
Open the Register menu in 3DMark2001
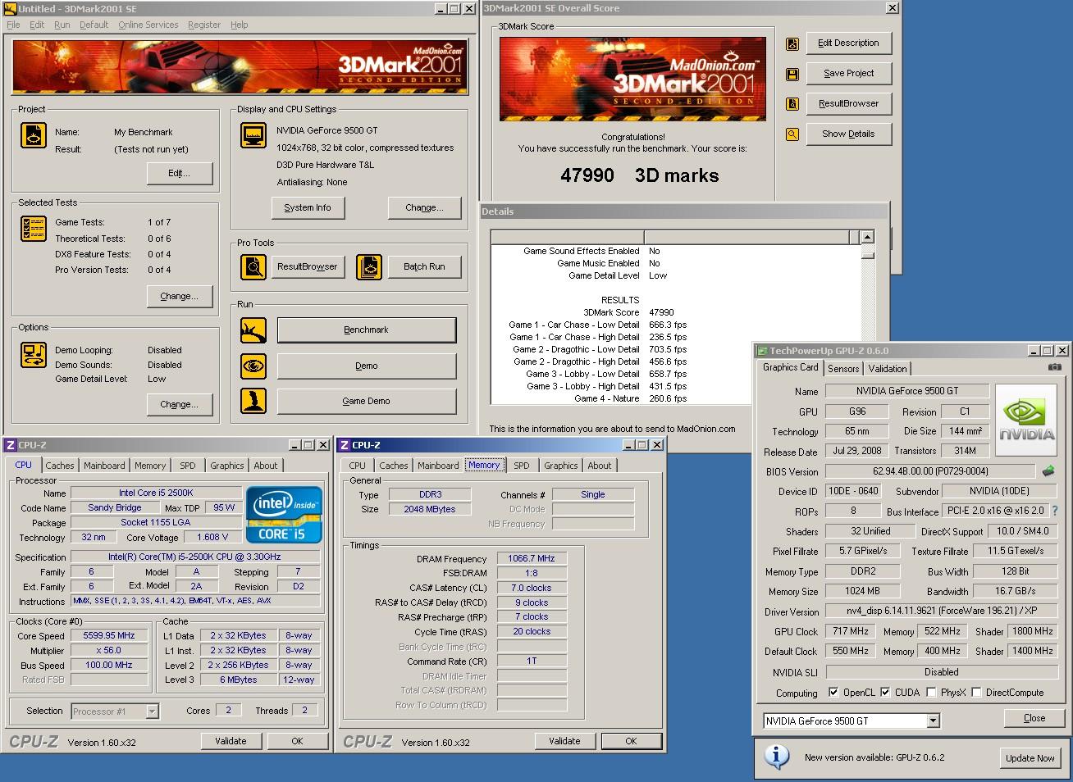click(x=203, y=25)
